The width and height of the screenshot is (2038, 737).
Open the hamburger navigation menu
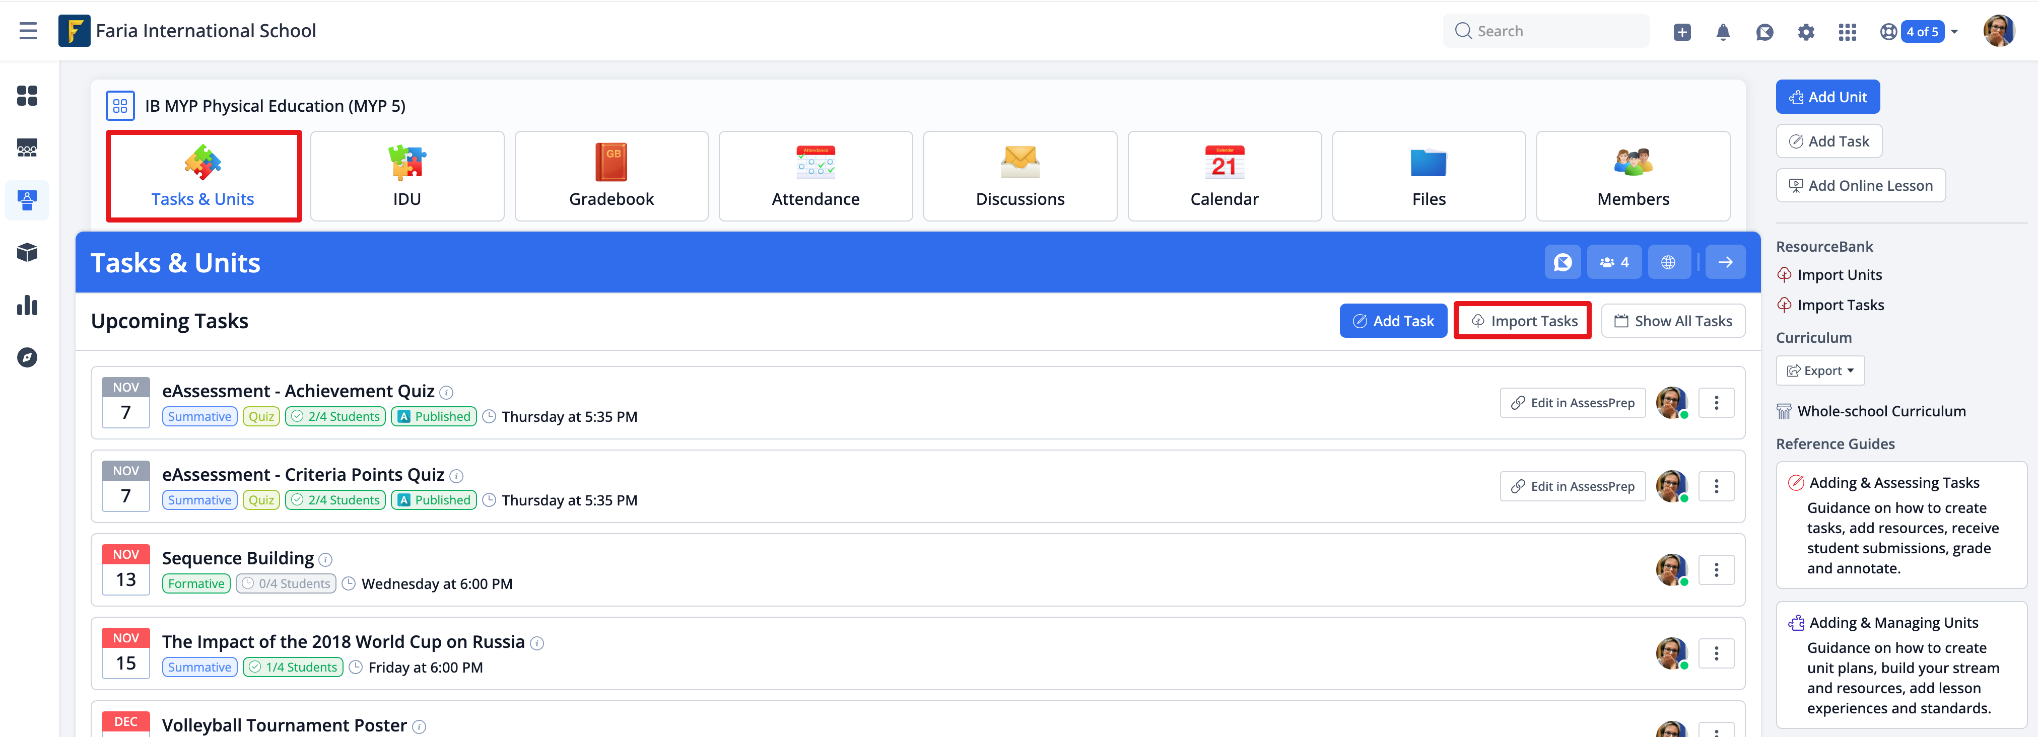pos(29,31)
